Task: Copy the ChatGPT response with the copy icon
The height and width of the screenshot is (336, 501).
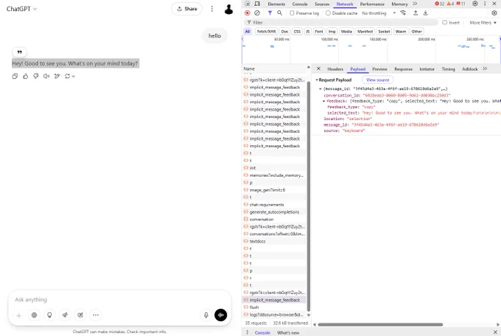Action: tap(15, 76)
